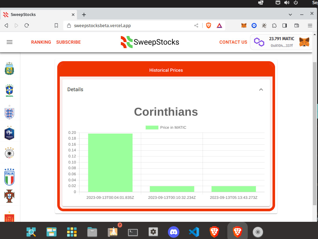Go back to previous page
Viewport: 318px width, 239px height.
point(6,25)
